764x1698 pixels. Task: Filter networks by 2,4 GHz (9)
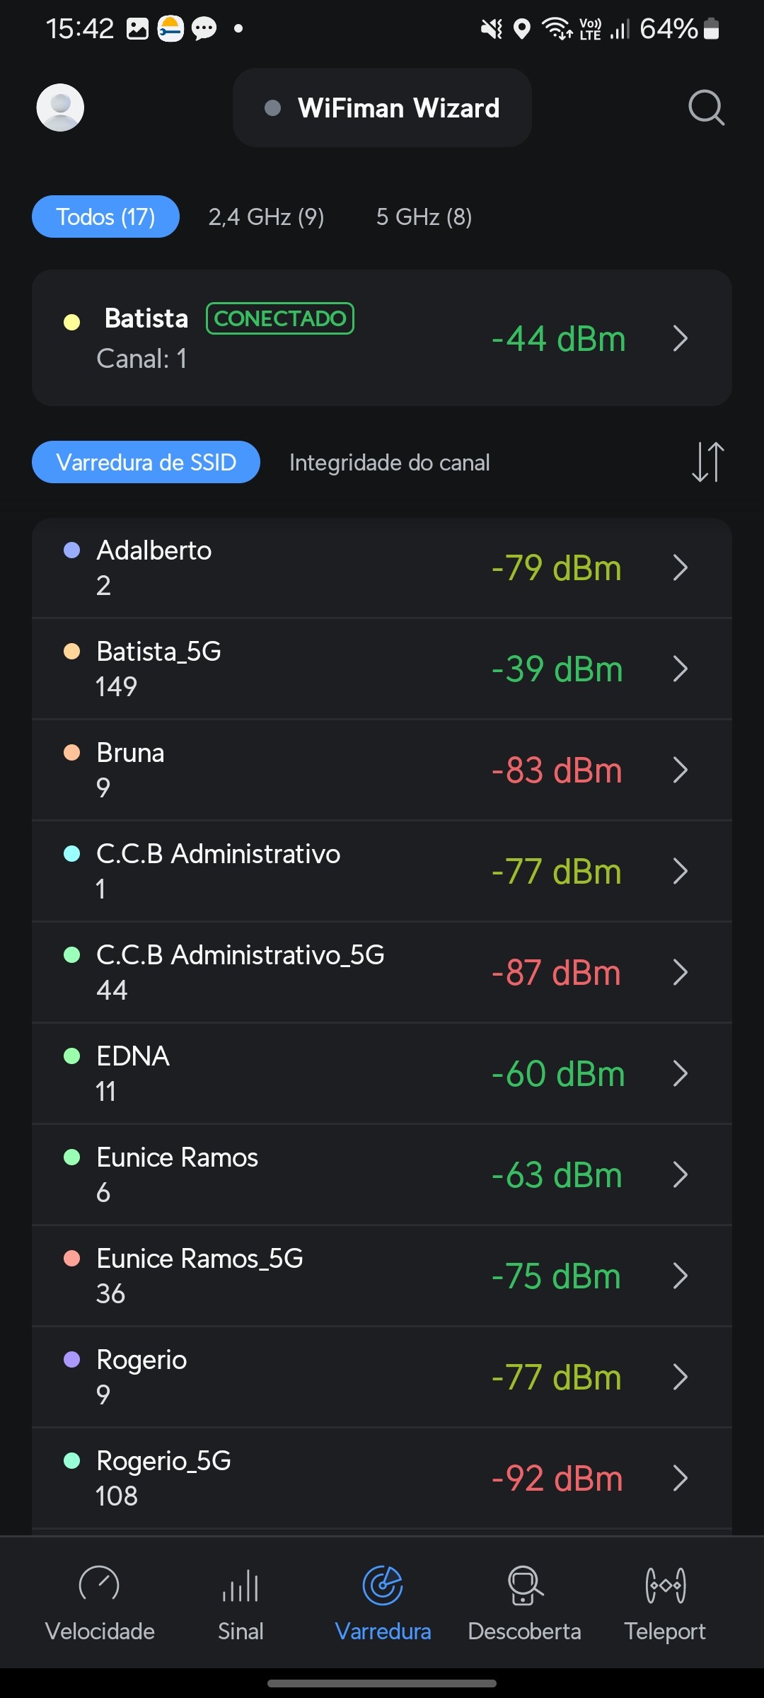point(266,216)
